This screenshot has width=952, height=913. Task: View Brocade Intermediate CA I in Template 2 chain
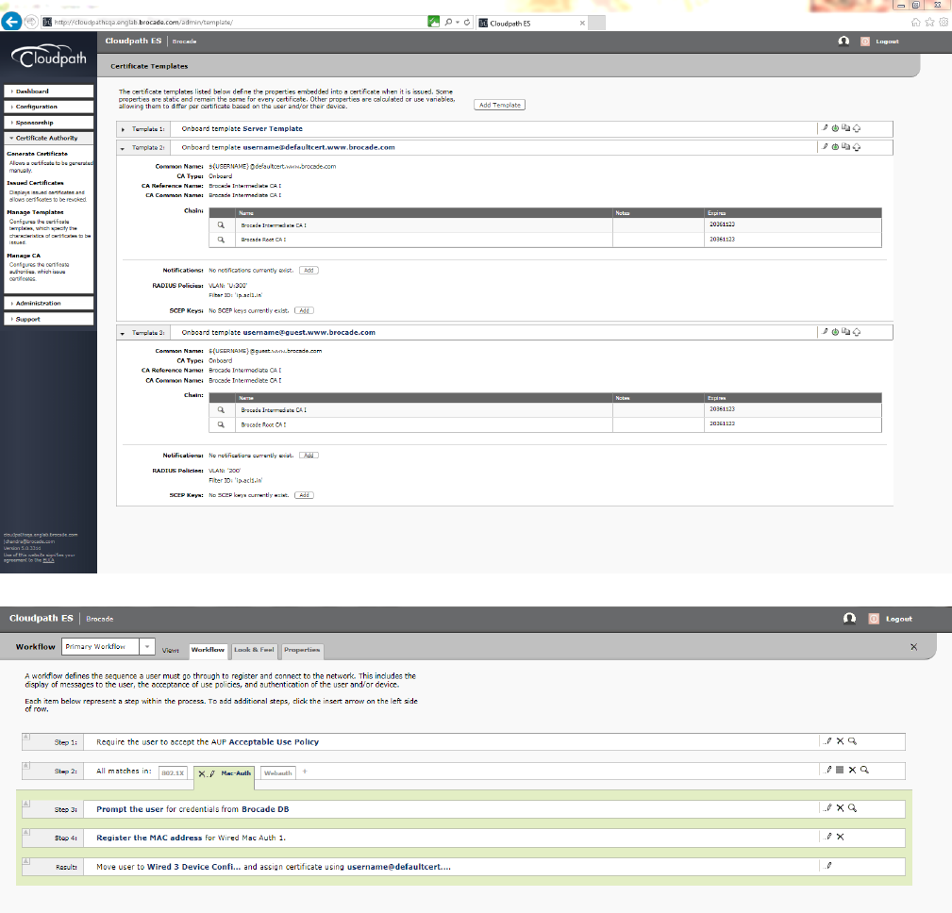point(221,225)
